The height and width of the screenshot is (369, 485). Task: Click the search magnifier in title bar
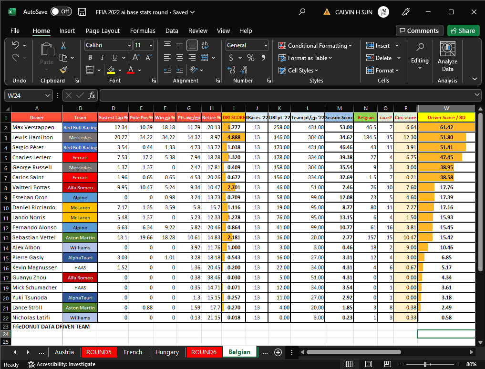[x=302, y=12]
